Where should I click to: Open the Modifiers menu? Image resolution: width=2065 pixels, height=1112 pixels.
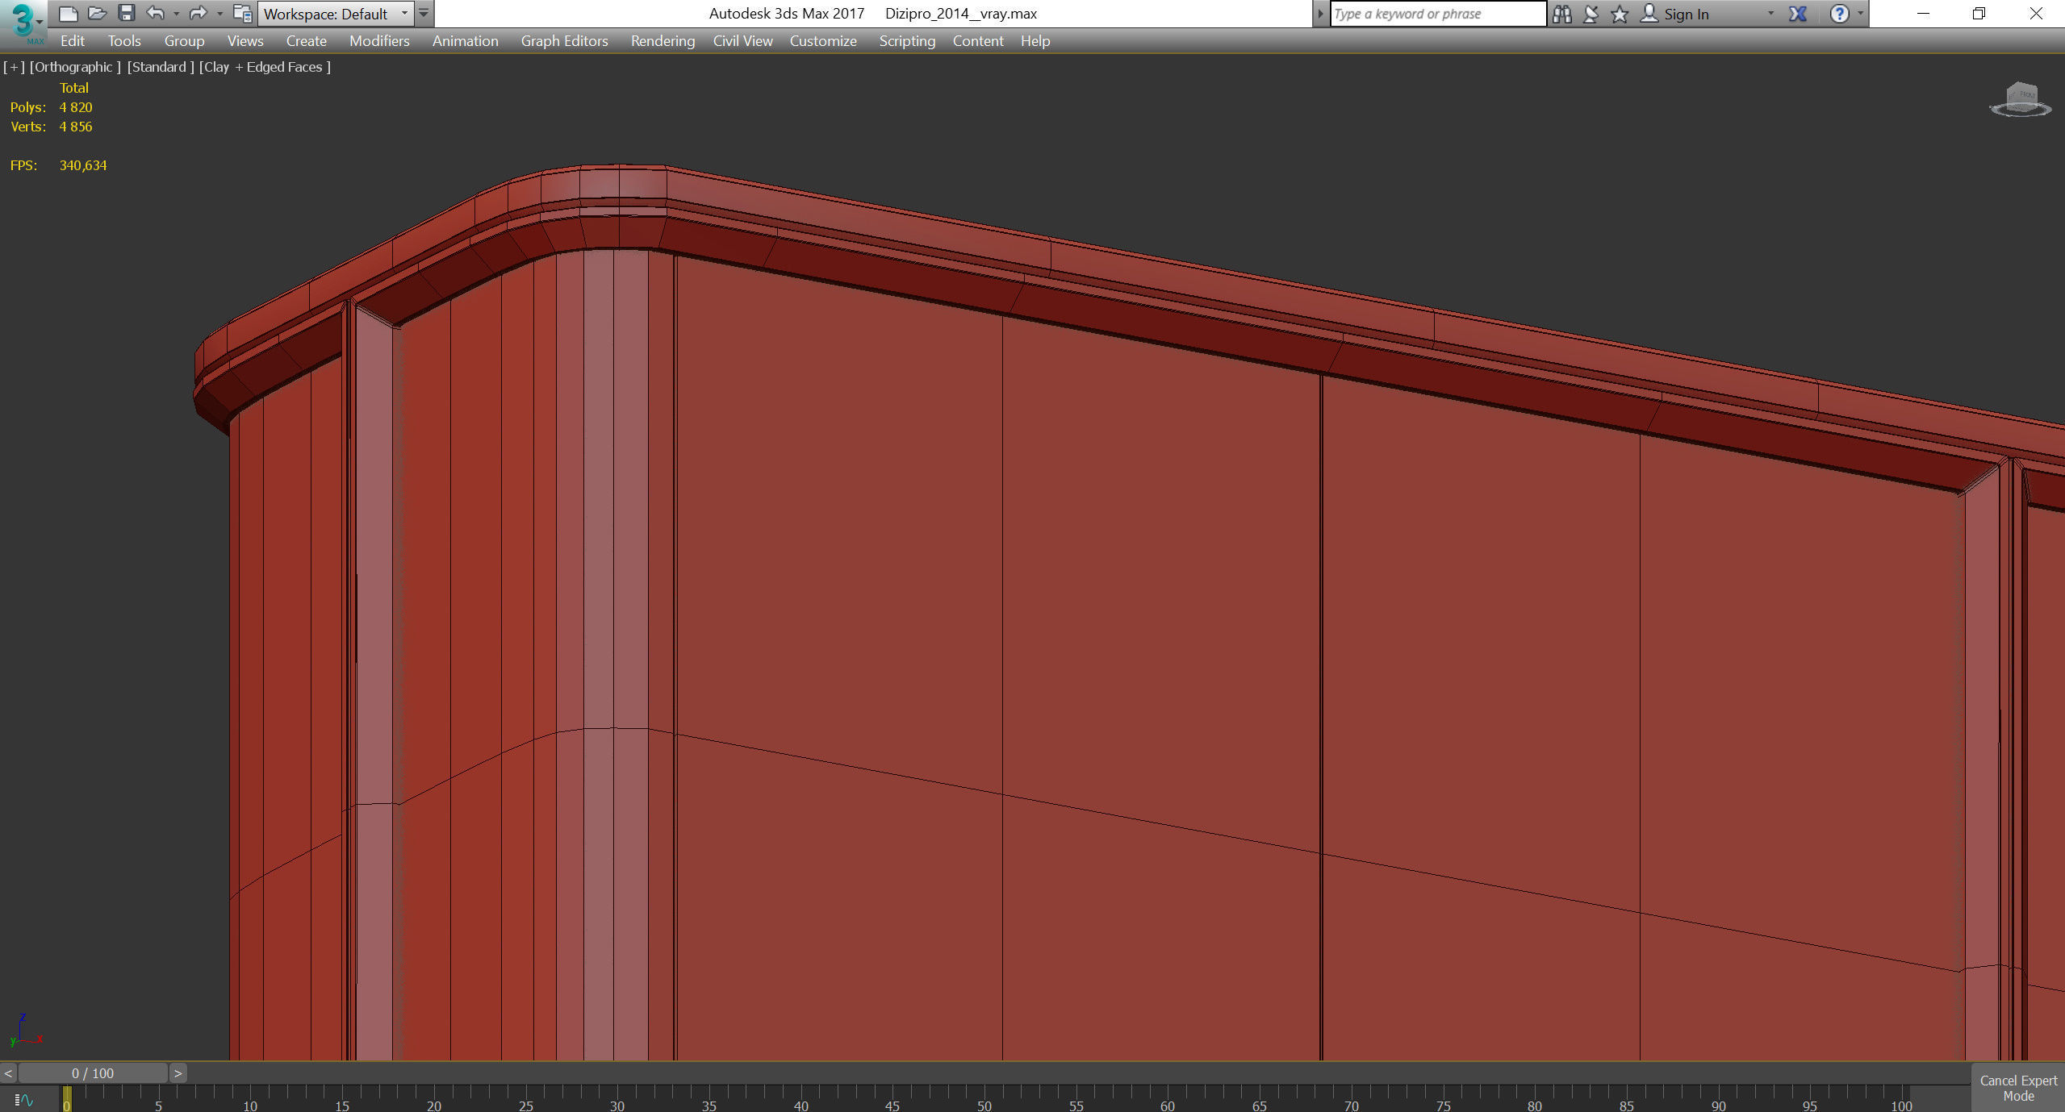(x=379, y=41)
